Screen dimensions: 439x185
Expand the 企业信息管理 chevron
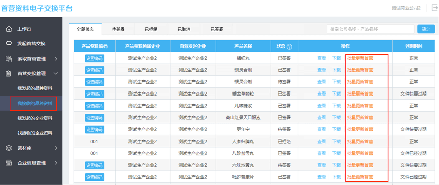pos(56,163)
